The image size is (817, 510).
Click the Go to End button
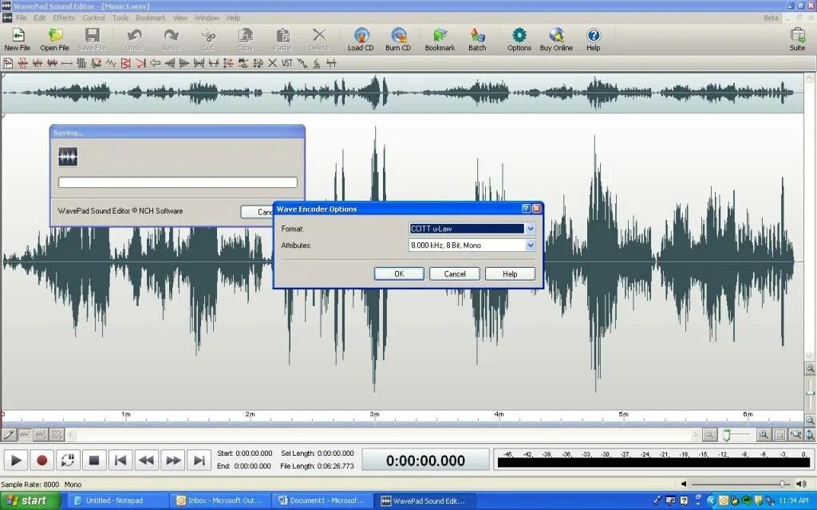coord(199,460)
